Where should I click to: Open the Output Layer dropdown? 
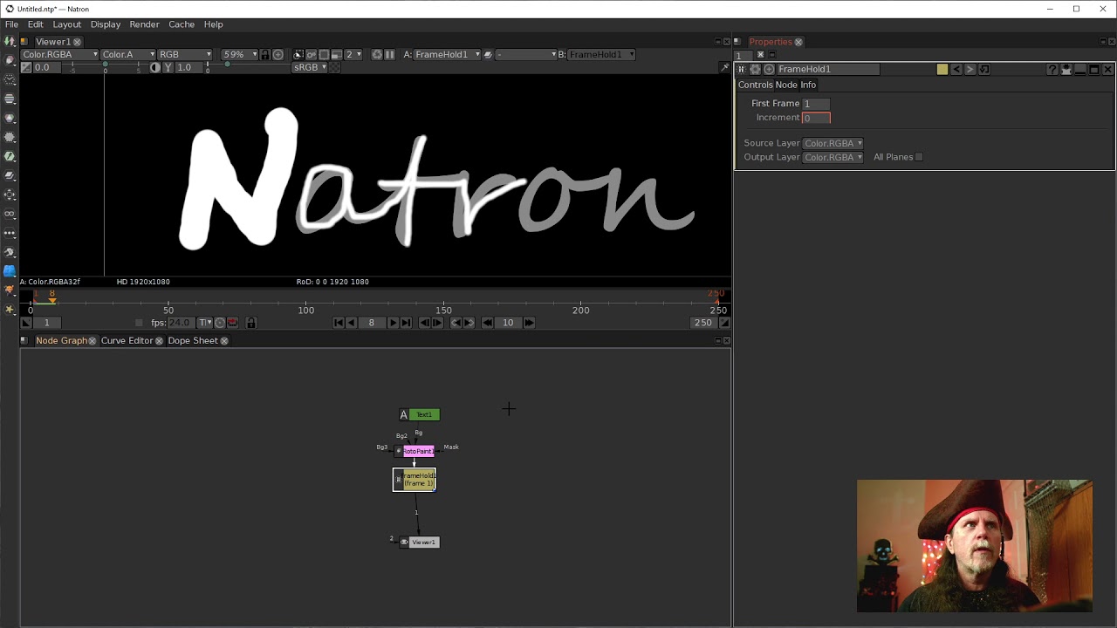click(x=833, y=157)
